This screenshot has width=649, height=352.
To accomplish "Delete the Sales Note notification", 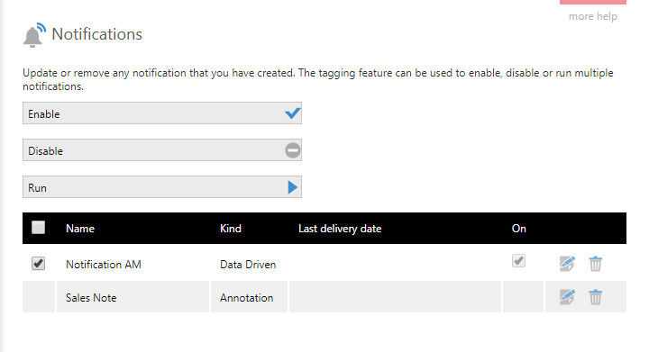I will coord(595,297).
